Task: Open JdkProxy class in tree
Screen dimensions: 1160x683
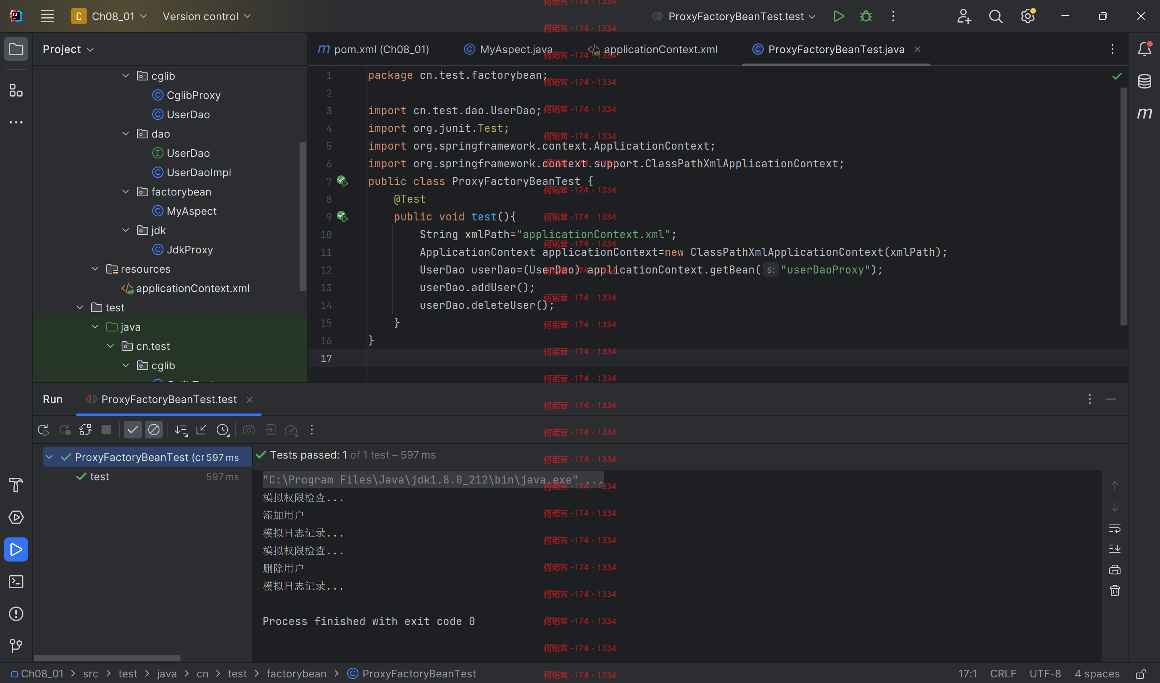Action: point(189,250)
